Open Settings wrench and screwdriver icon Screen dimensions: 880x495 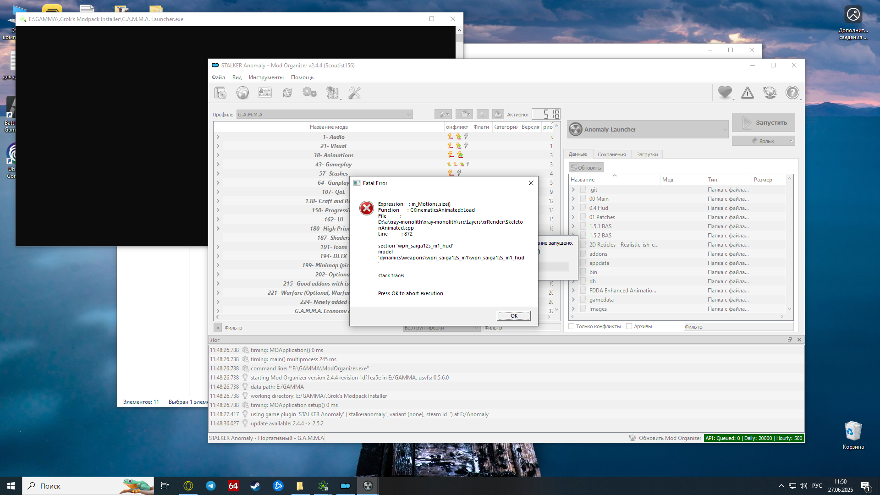click(354, 93)
